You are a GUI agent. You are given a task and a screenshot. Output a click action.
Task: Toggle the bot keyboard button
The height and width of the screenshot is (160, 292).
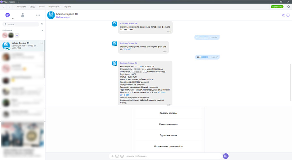pos(225,156)
